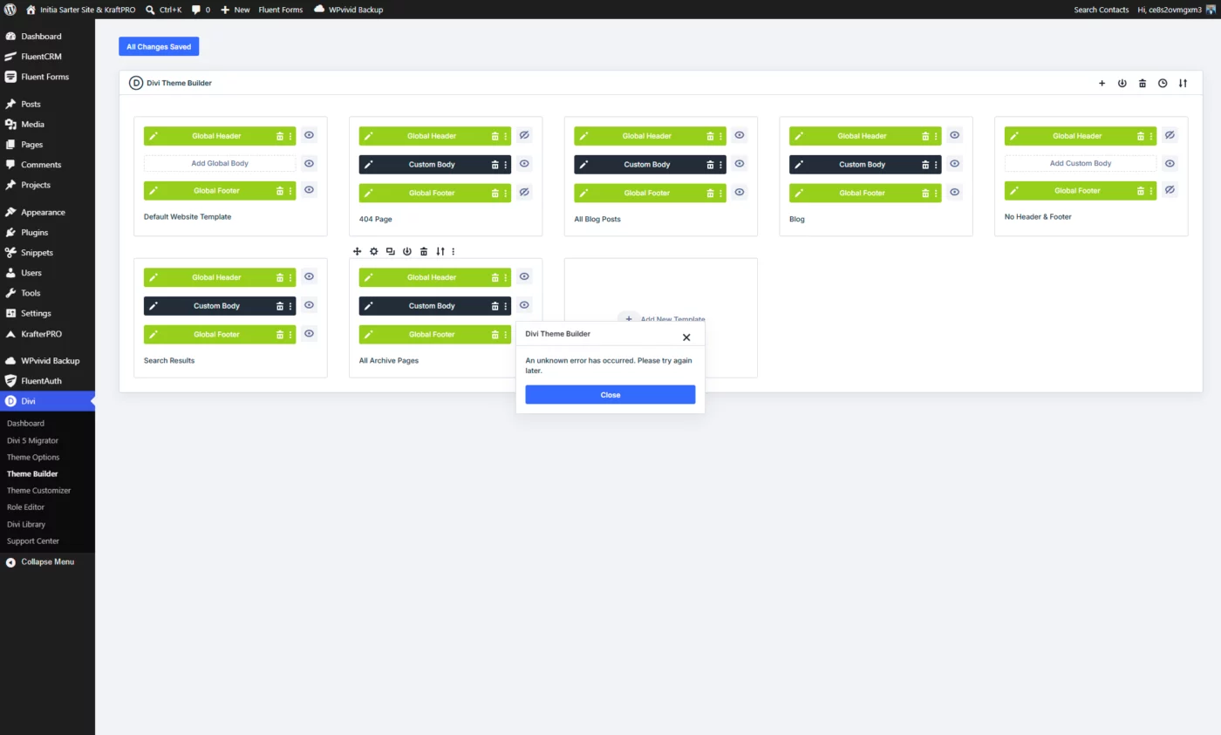The height and width of the screenshot is (735, 1221).
Task: Click trash icon on Default Website Template's Global Footer
Action: tap(280, 190)
